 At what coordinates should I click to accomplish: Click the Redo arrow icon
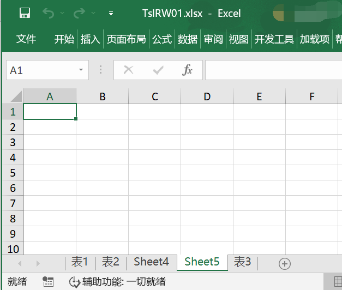[80, 13]
